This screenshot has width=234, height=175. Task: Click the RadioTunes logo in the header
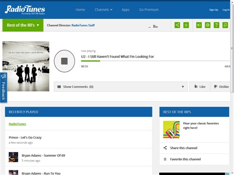click(25, 10)
